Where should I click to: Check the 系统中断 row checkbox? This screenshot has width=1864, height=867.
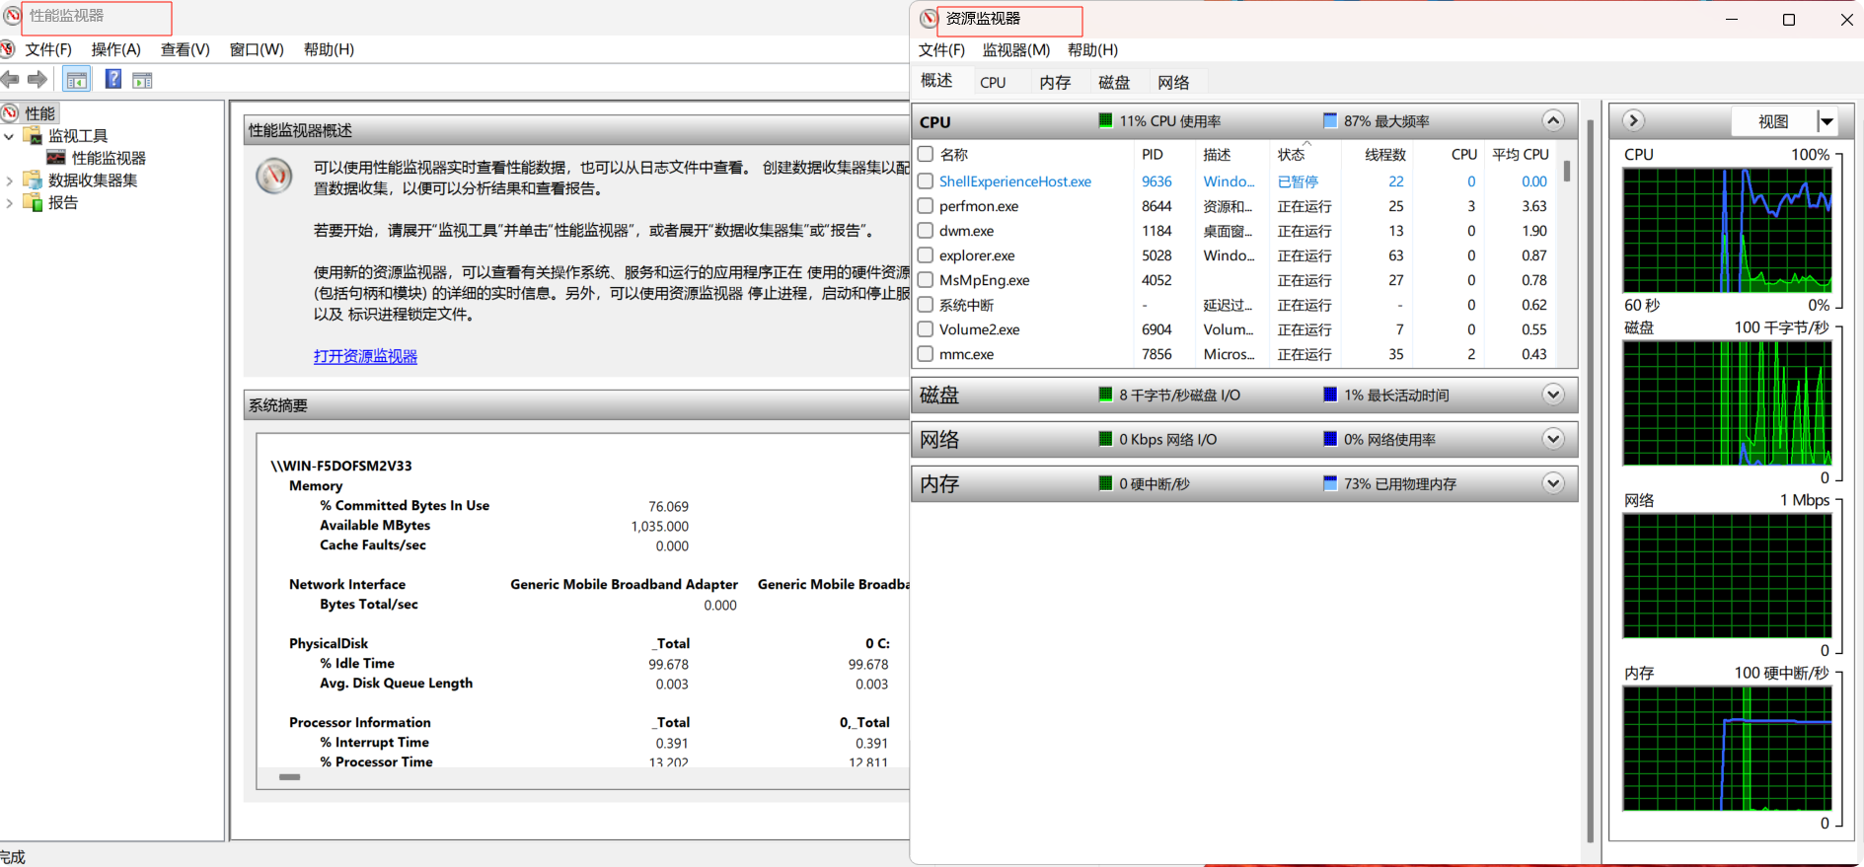pyautogui.click(x=926, y=304)
